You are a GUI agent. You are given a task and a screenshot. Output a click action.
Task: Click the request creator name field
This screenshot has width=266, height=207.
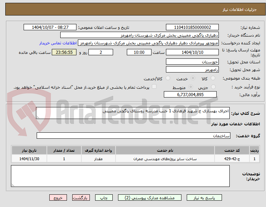coord(148,43)
